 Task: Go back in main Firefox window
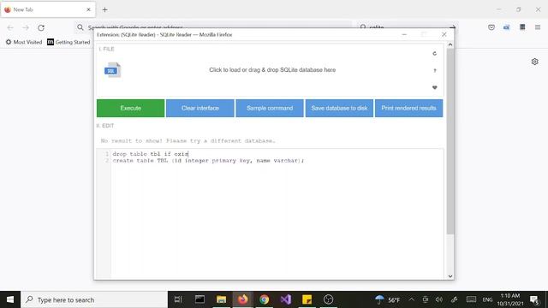coord(10,27)
